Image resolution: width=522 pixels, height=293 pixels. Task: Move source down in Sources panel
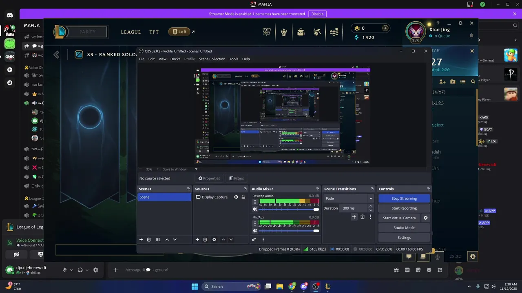pos(231,240)
